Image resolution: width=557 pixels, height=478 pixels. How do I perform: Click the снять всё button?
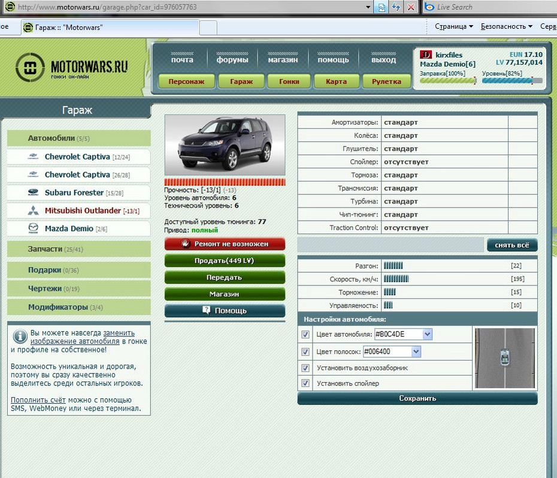pos(512,245)
